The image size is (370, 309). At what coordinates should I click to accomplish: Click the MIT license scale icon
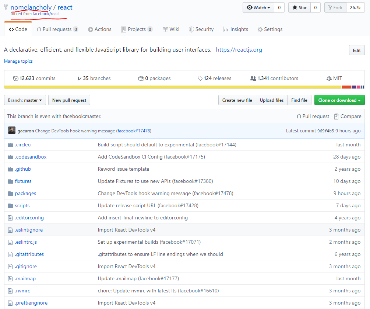[x=329, y=79]
